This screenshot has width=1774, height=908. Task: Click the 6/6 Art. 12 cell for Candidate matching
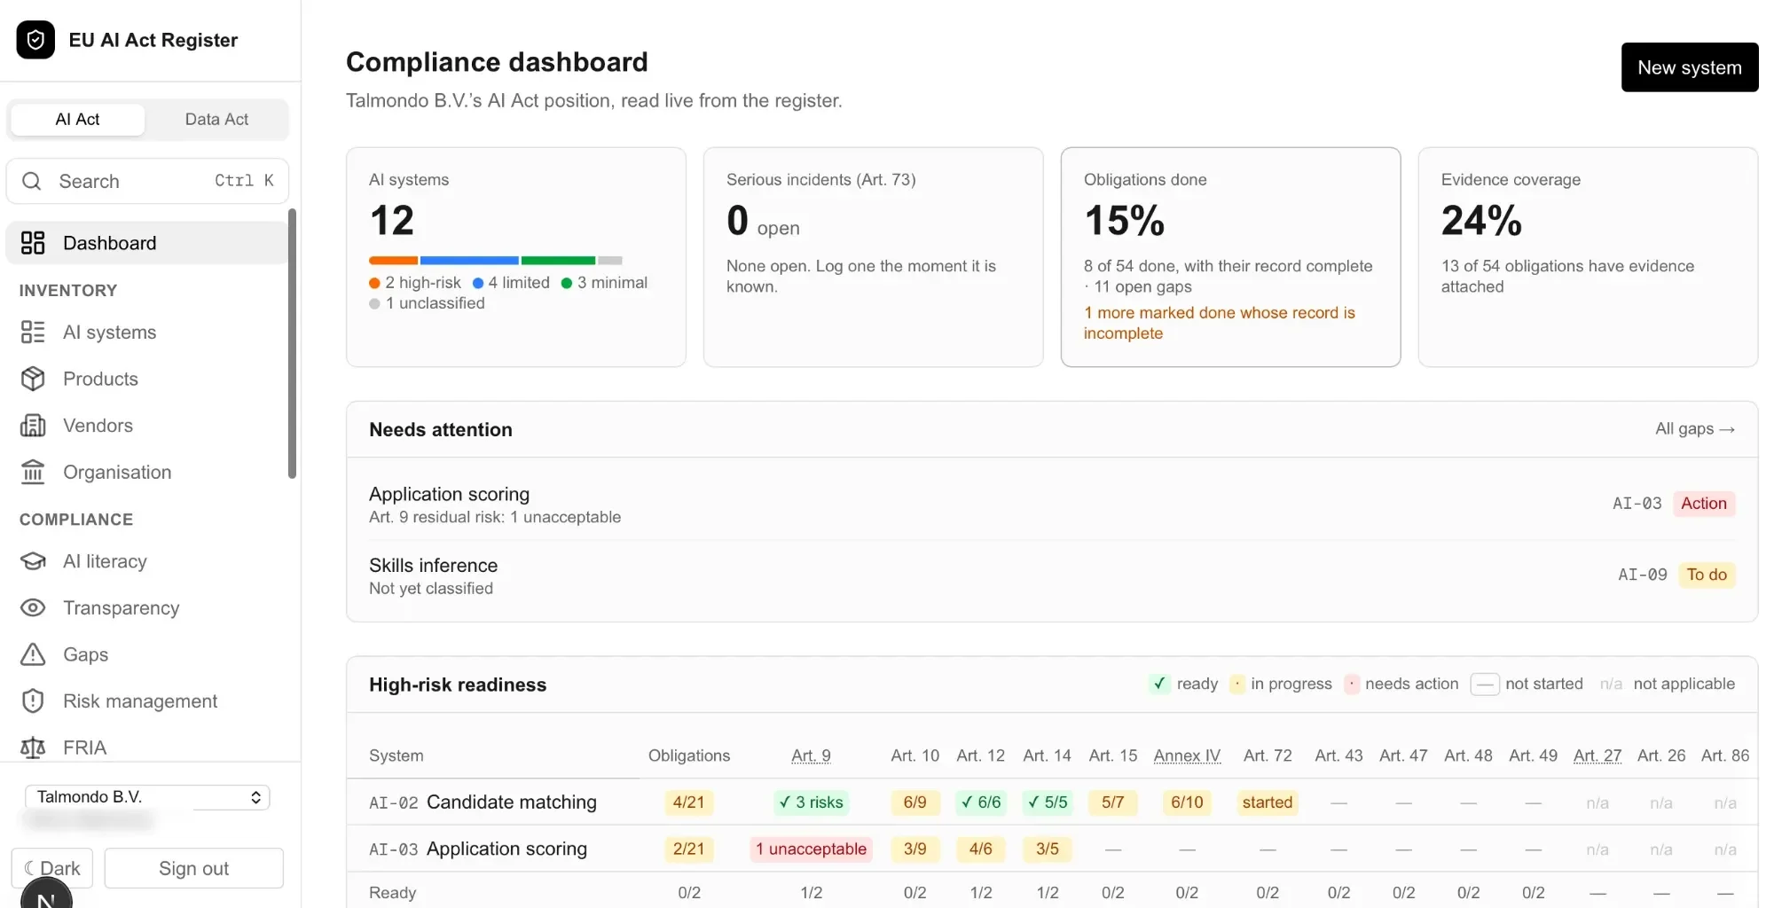(x=981, y=802)
